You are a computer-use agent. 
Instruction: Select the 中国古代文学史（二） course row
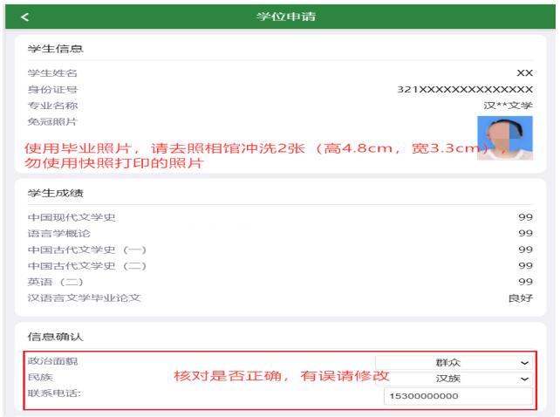tap(280, 265)
